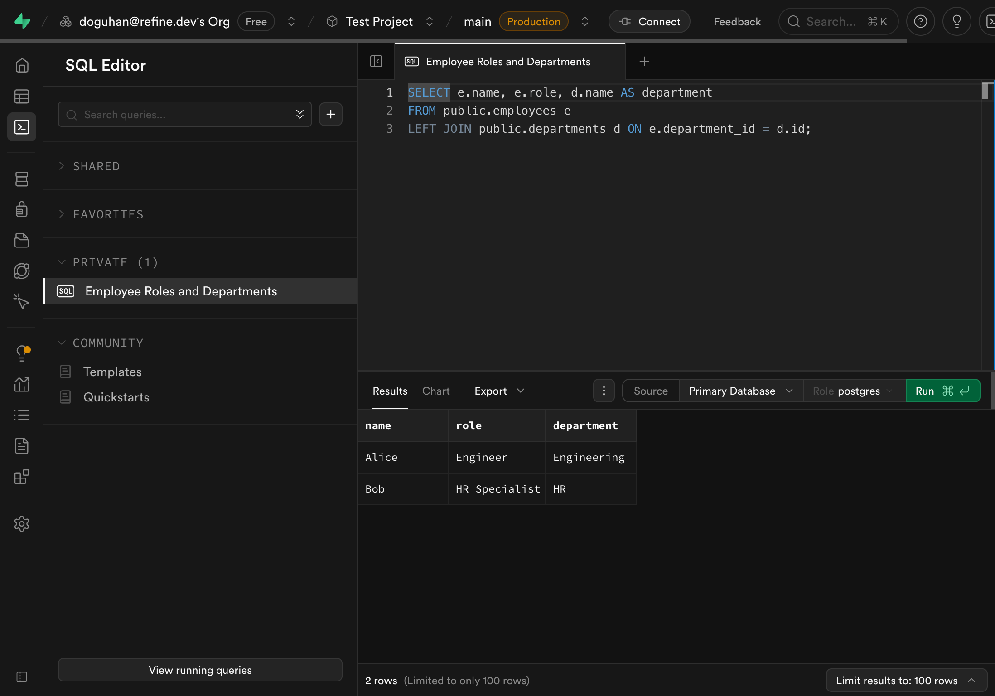Run the current SQL query
995x696 pixels.
pos(943,391)
